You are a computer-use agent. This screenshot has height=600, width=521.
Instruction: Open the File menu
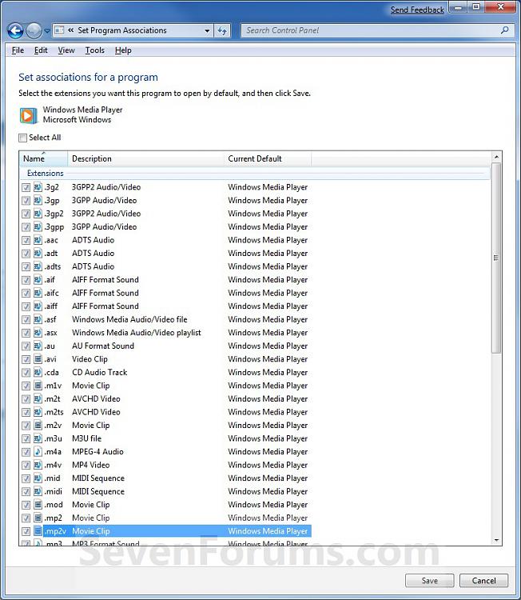[x=18, y=50]
